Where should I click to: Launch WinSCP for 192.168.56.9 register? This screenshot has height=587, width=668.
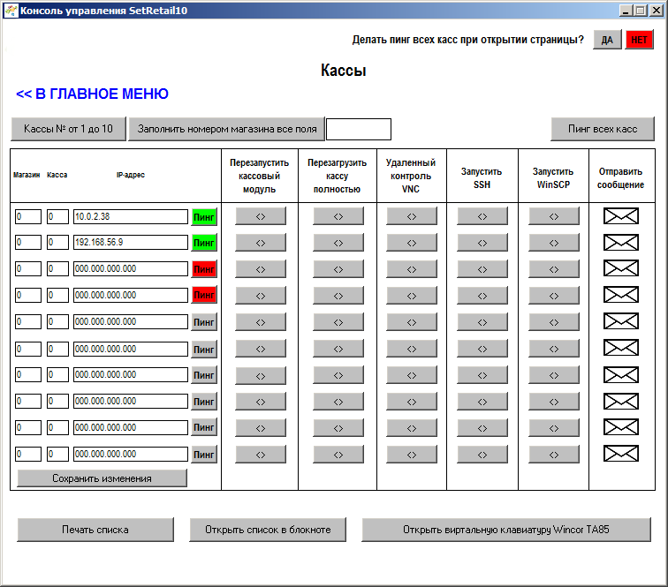coord(554,243)
